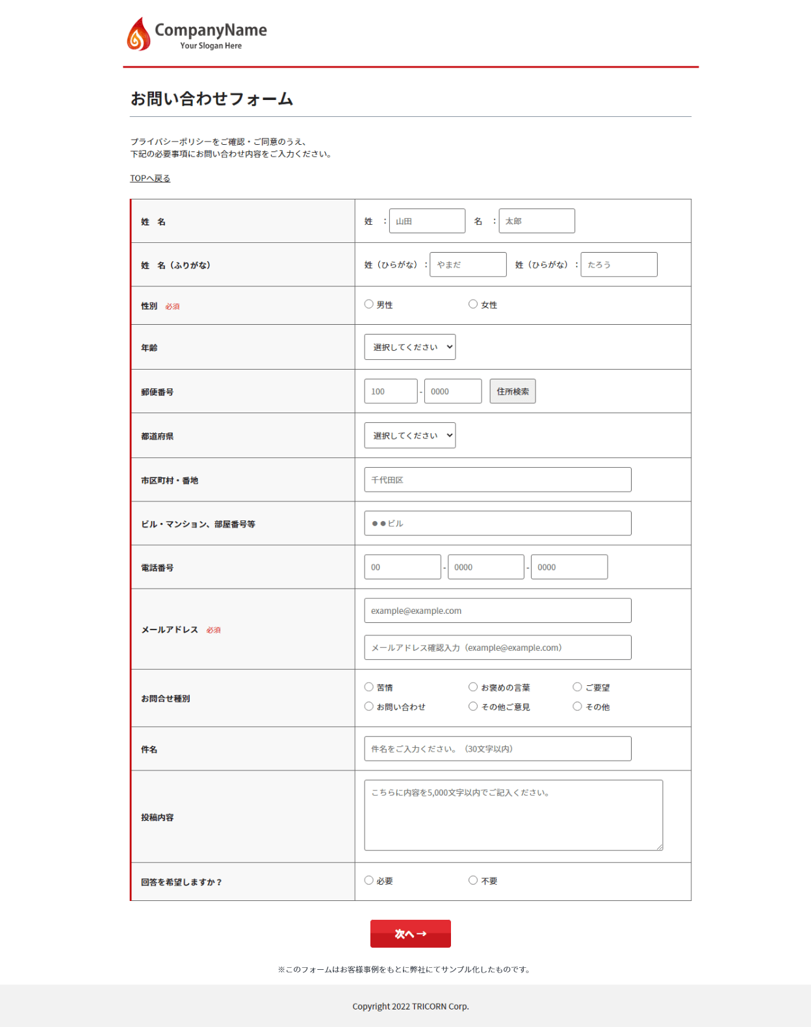811x1027 pixels.
Task: Select the 女性 radio button
Action: pyautogui.click(x=473, y=304)
